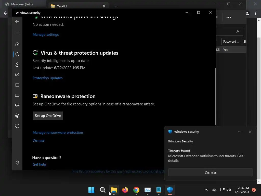Open the hamburger navigation menu
This screenshot has width=261, height=196.
point(17,32)
